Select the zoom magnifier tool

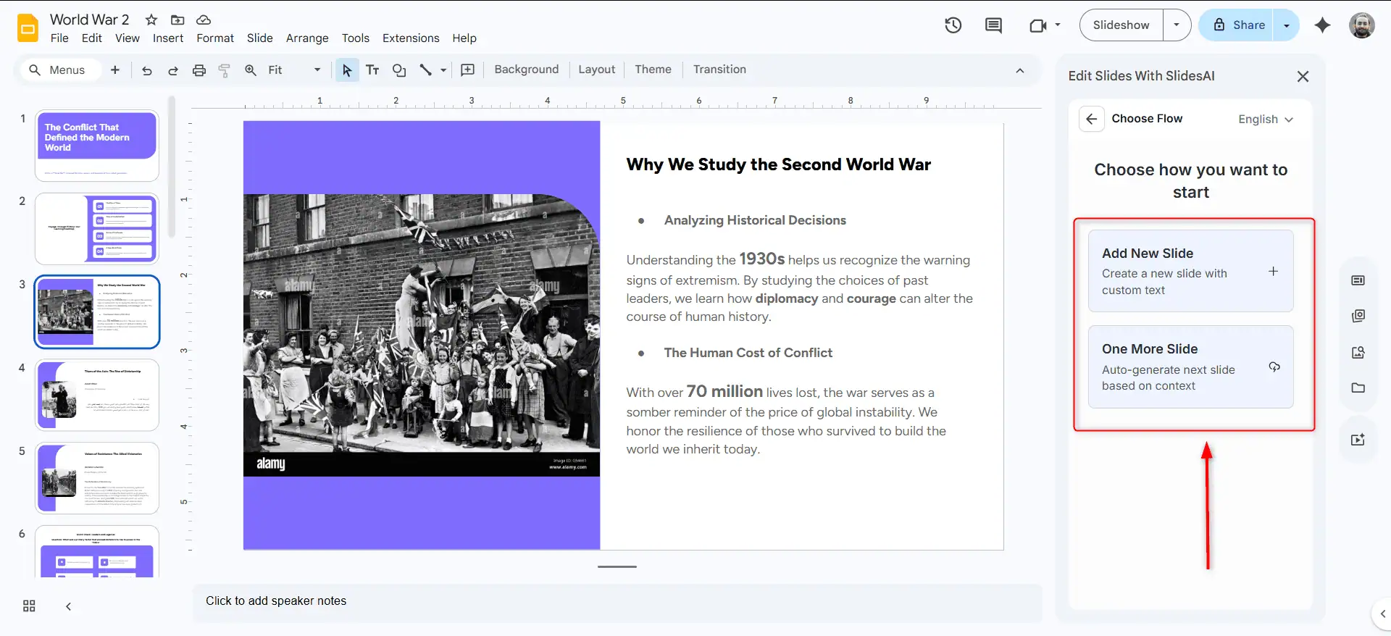click(251, 70)
